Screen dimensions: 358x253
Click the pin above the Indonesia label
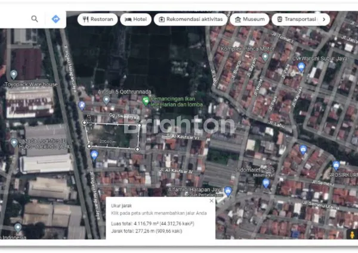pyautogui.click(x=18, y=227)
